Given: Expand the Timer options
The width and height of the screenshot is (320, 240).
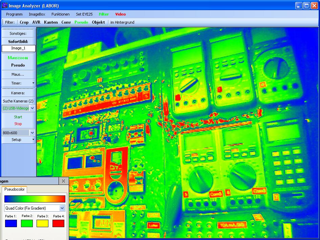Looking at the screenshot, I should pyautogui.click(x=33, y=83).
